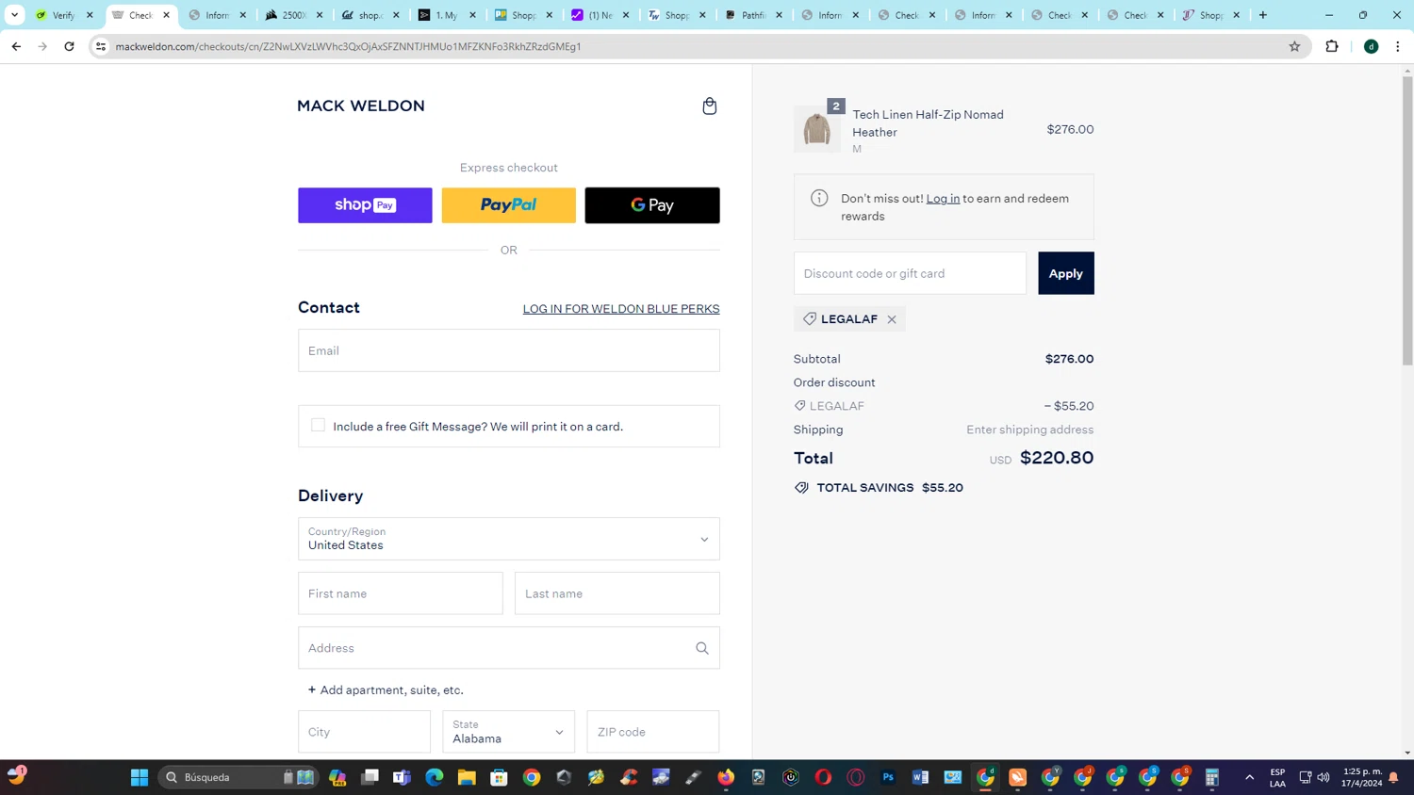The height and width of the screenshot is (795, 1414).
Task: Open a new browser tab
Action: pos(1263,15)
